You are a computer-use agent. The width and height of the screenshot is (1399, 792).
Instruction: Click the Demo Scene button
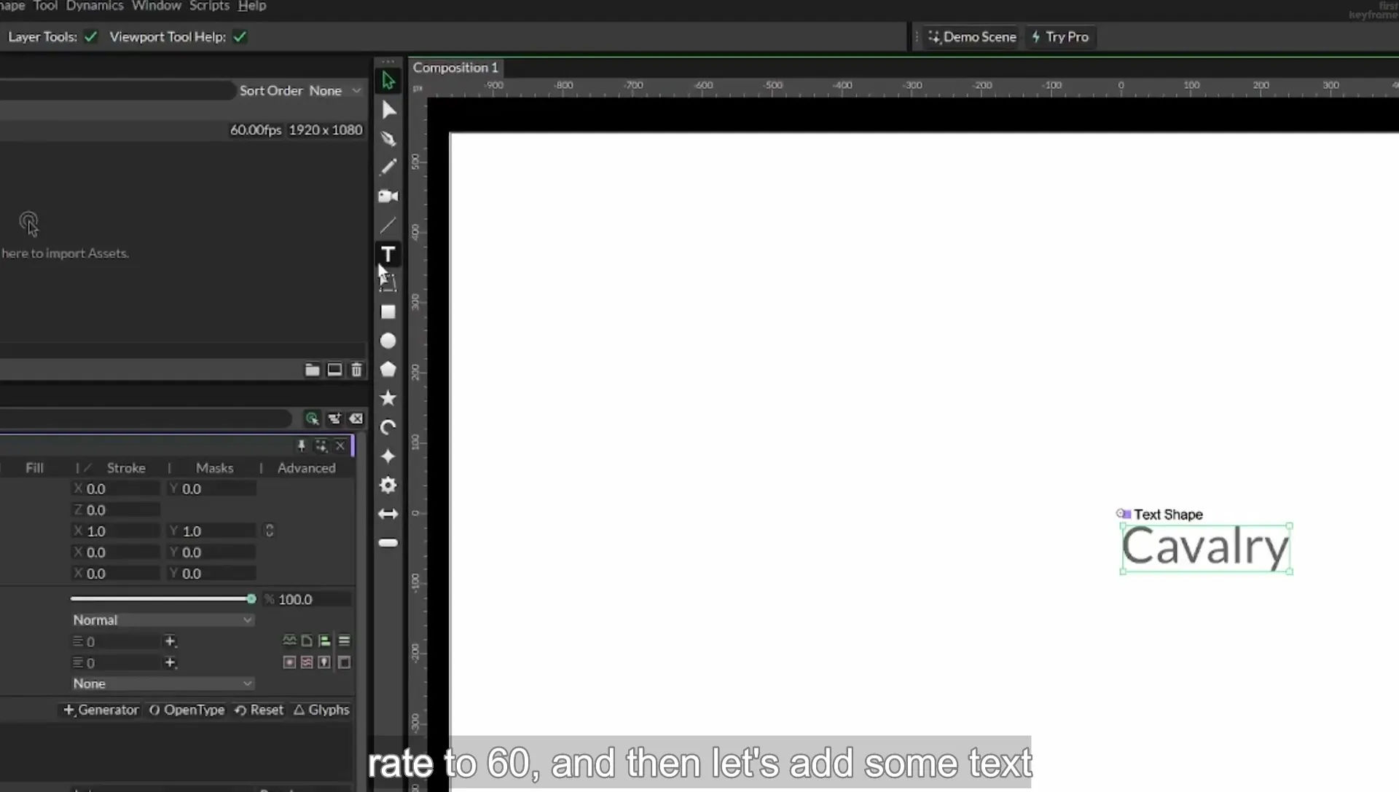tap(972, 37)
